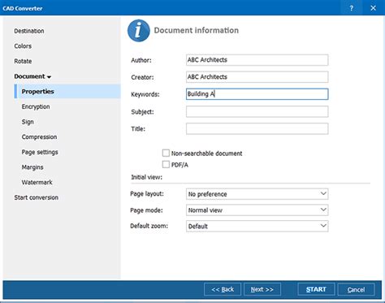Open Page settings item

(40, 152)
